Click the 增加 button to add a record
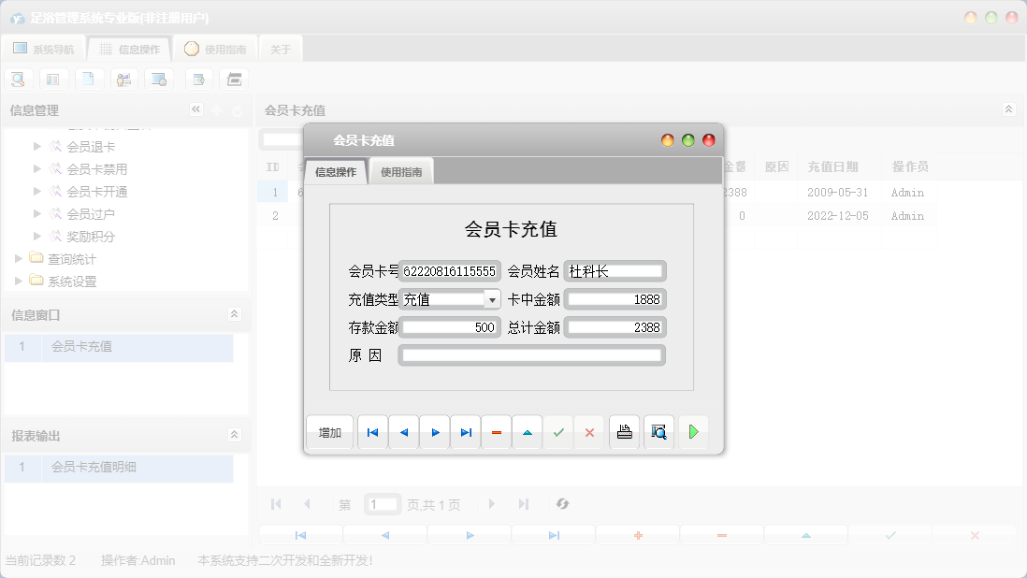 click(x=329, y=432)
